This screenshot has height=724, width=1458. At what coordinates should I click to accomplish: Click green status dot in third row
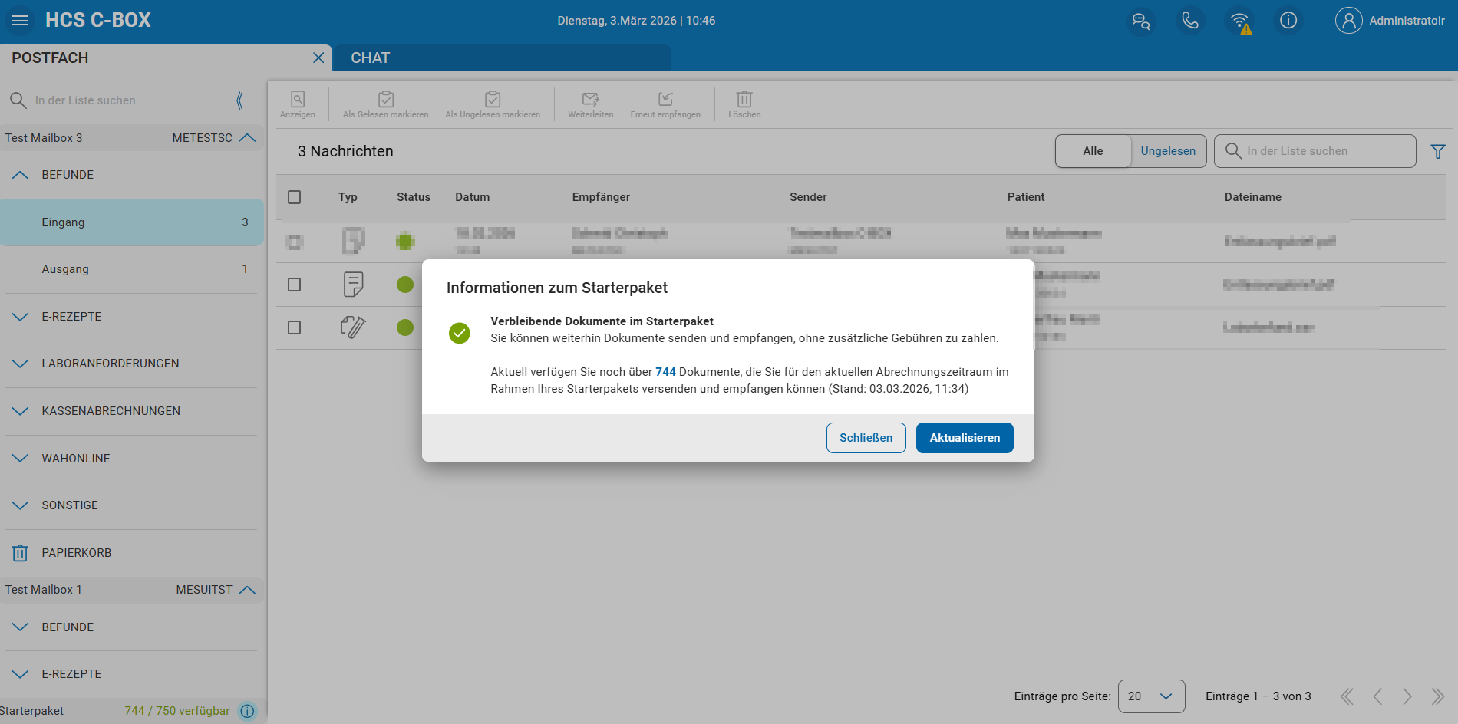[x=405, y=327]
